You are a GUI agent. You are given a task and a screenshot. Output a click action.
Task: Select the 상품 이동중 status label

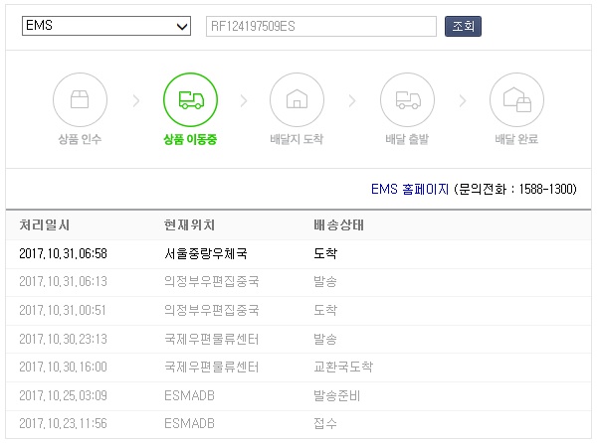pos(190,140)
